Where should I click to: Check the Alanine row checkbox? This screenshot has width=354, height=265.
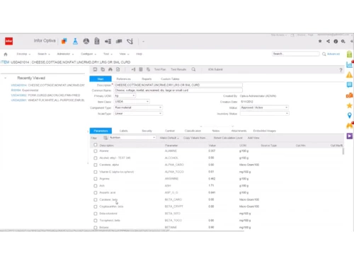(96, 151)
